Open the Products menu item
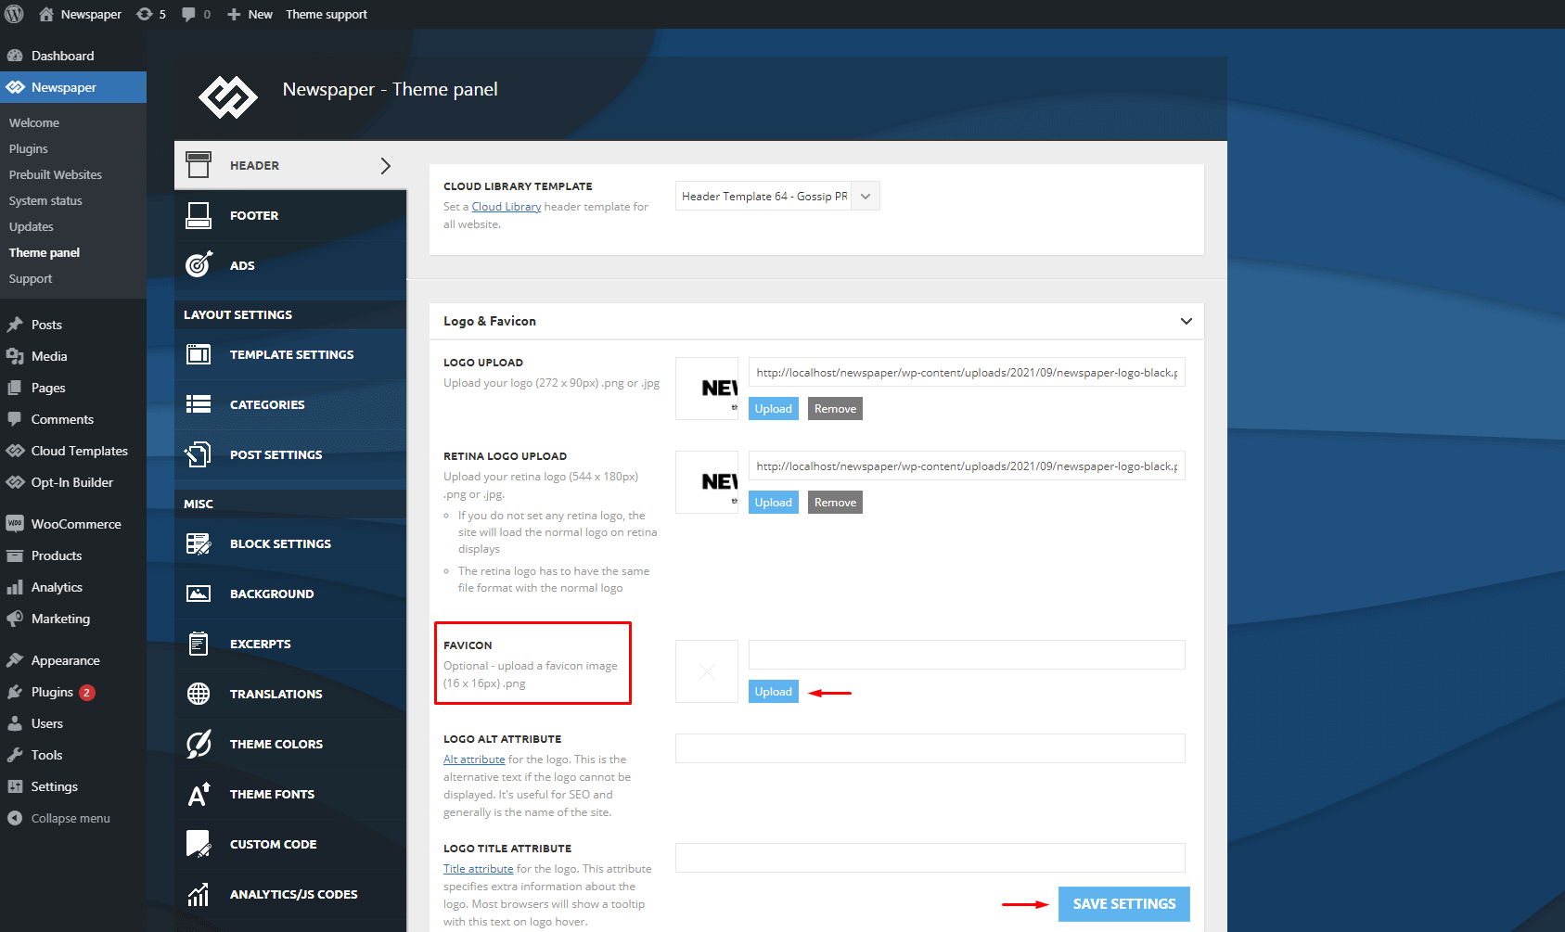 coord(73,555)
